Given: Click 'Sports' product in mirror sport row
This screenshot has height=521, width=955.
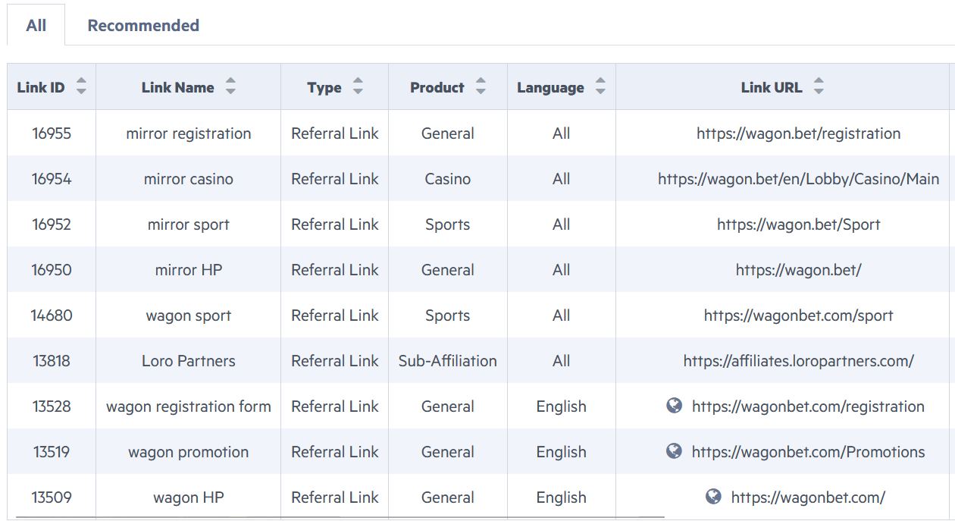Looking at the screenshot, I should (x=448, y=224).
